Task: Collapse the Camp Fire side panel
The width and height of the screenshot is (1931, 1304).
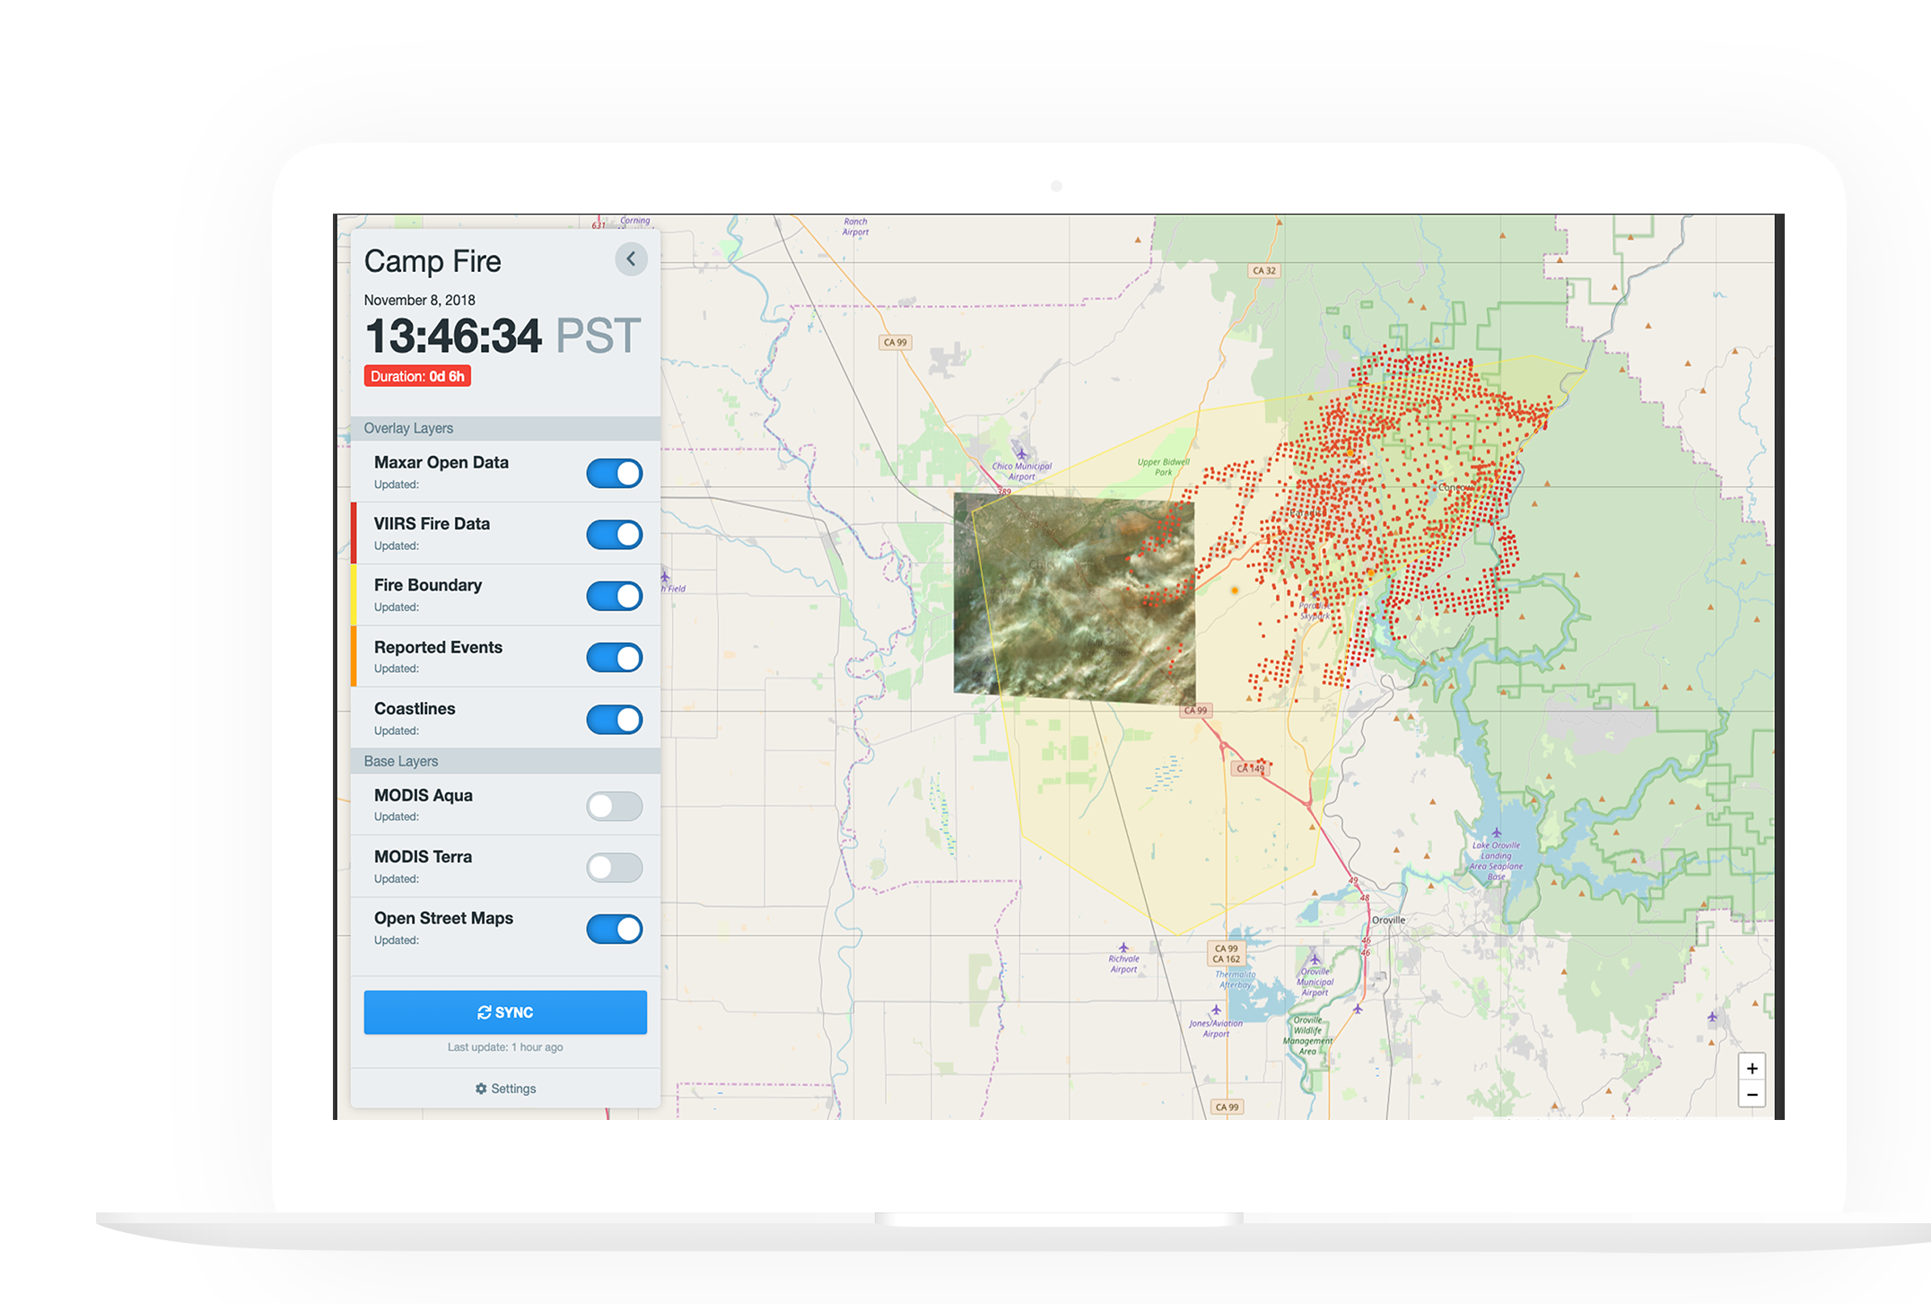Action: click(x=631, y=259)
